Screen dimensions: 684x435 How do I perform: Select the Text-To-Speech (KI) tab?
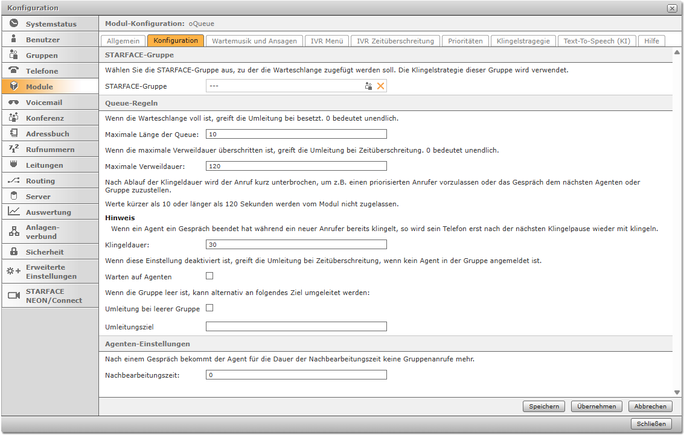coord(596,41)
